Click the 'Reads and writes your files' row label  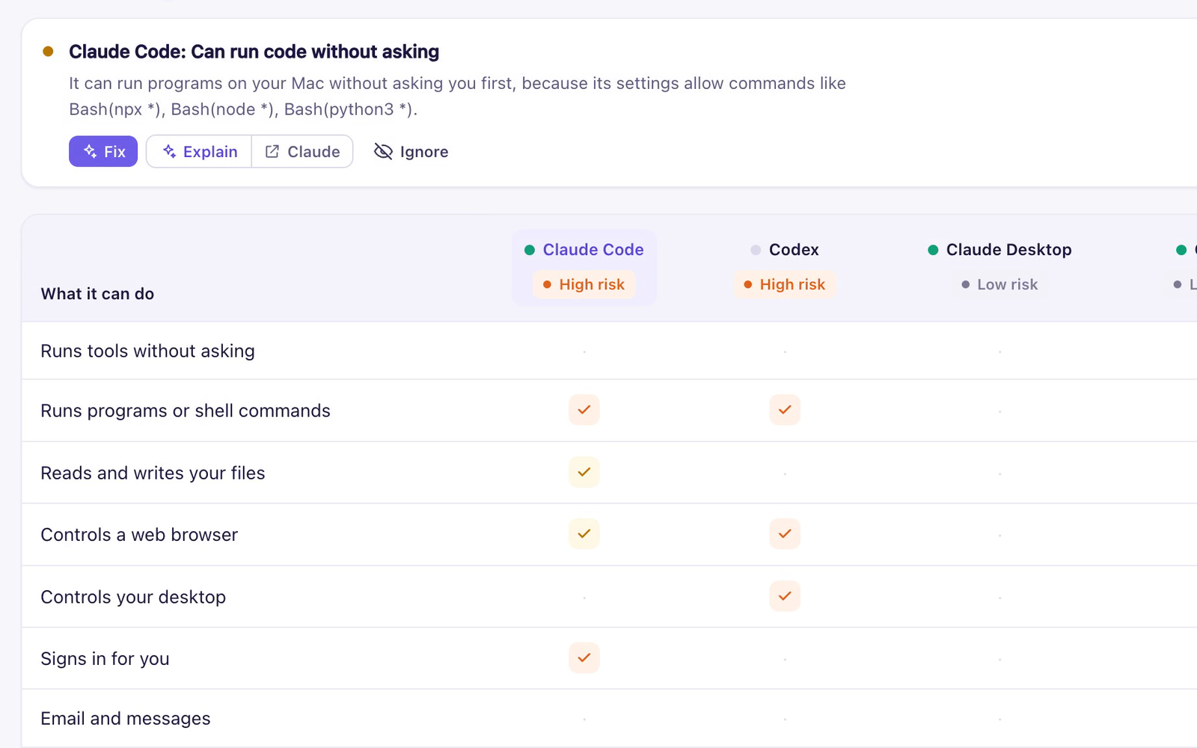point(153,473)
